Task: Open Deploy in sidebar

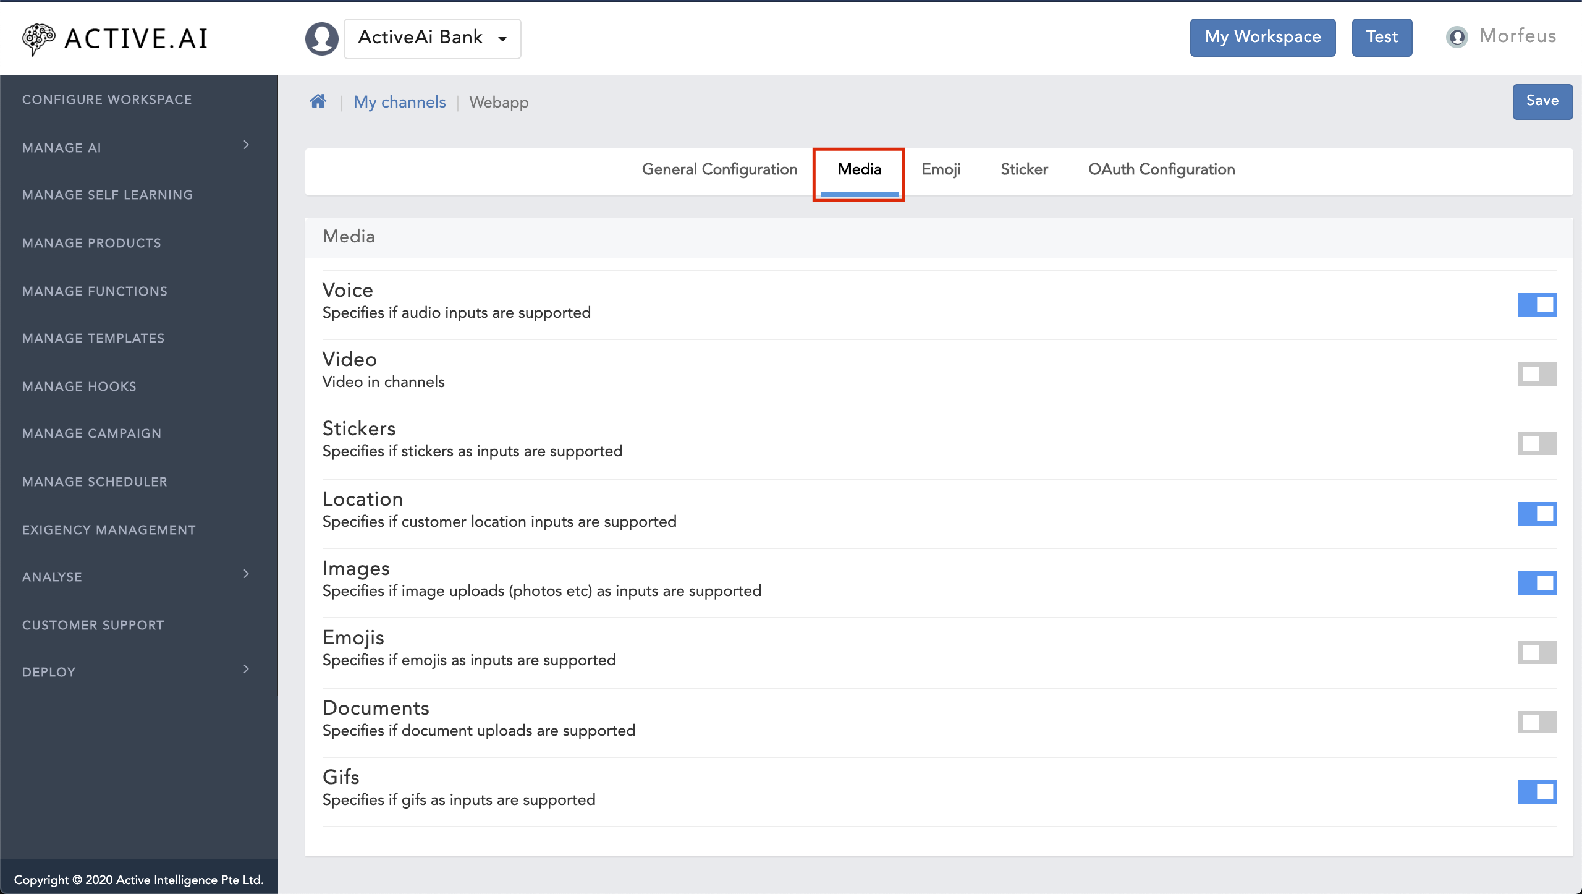Action: pyautogui.click(x=49, y=672)
